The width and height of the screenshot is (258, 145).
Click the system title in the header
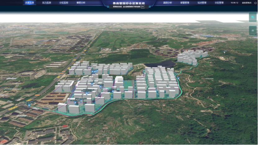(129, 2)
